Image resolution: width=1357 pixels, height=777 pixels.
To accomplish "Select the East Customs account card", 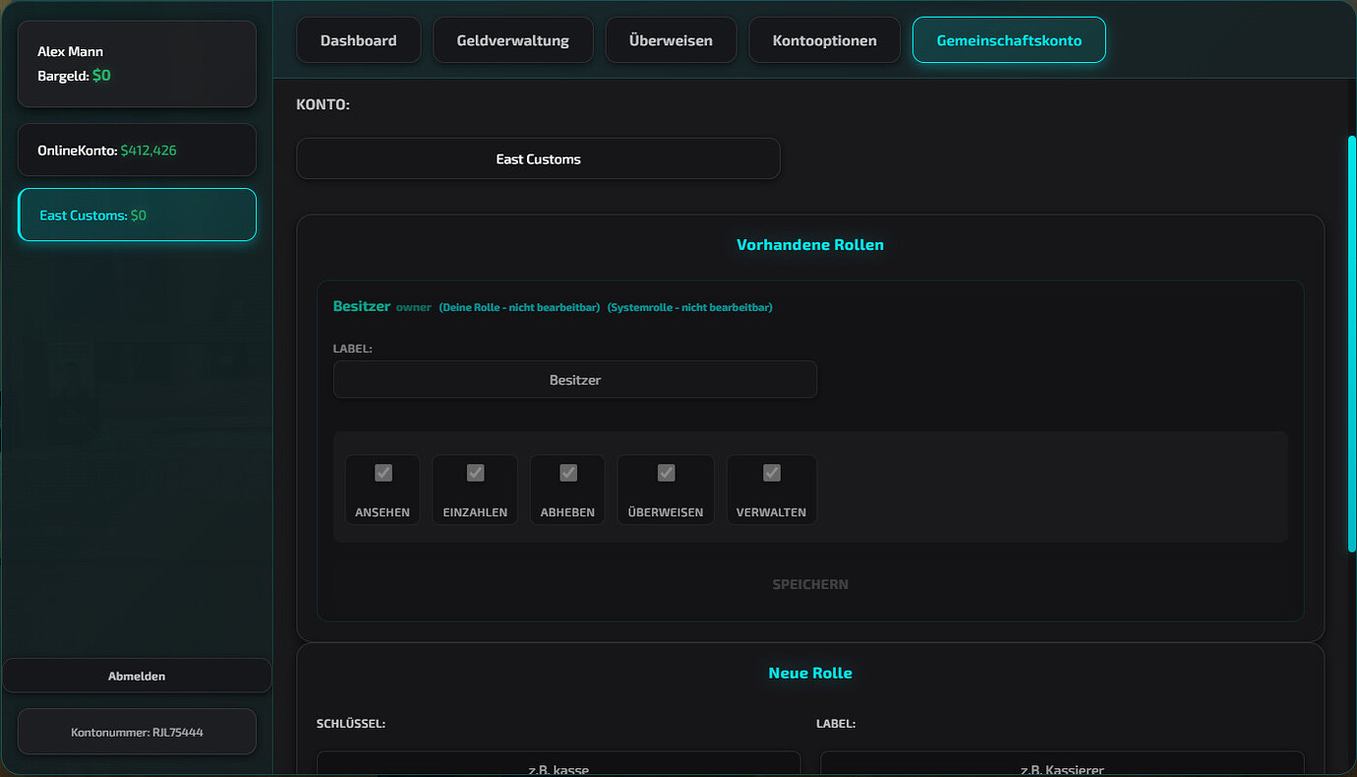I will point(137,214).
